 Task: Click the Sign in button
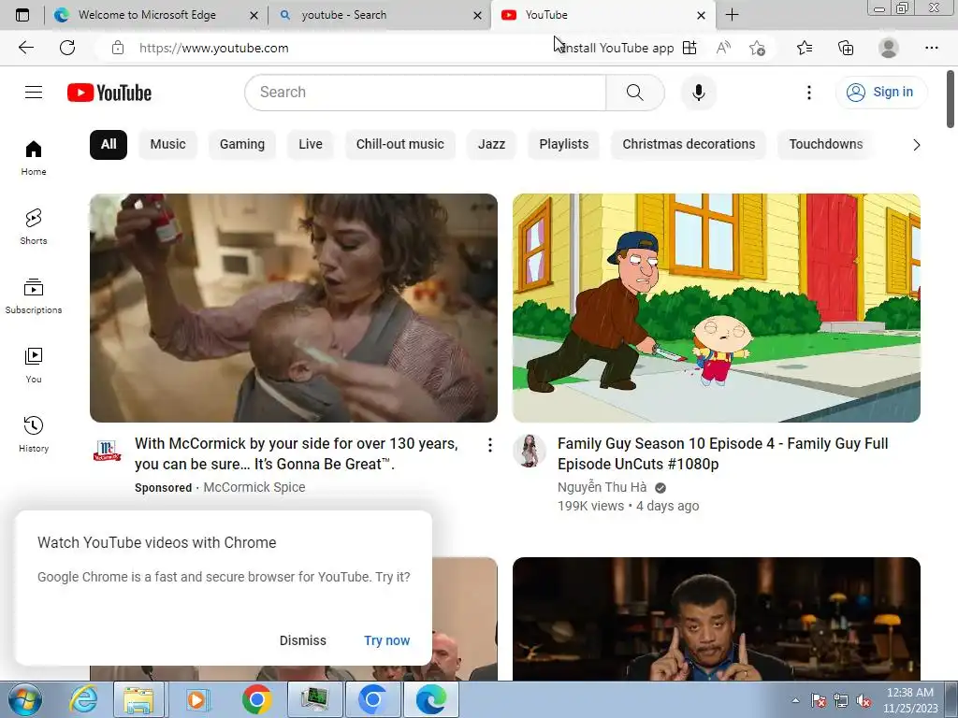click(x=880, y=93)
